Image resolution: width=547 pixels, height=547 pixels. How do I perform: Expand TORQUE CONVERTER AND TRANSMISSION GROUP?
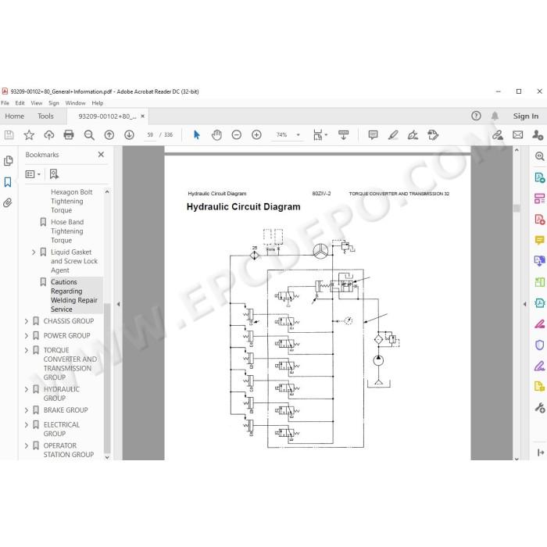(26, 350)
